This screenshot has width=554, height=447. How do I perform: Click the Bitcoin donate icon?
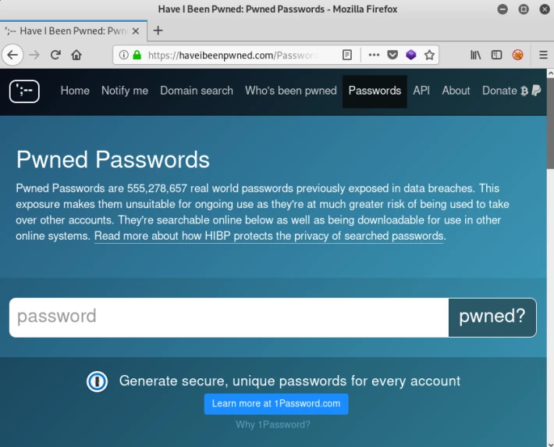[x=524, y=91]
